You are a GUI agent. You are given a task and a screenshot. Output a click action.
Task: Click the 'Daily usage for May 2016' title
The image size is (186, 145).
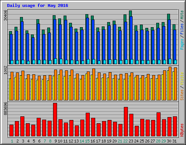tap(37, 5)
